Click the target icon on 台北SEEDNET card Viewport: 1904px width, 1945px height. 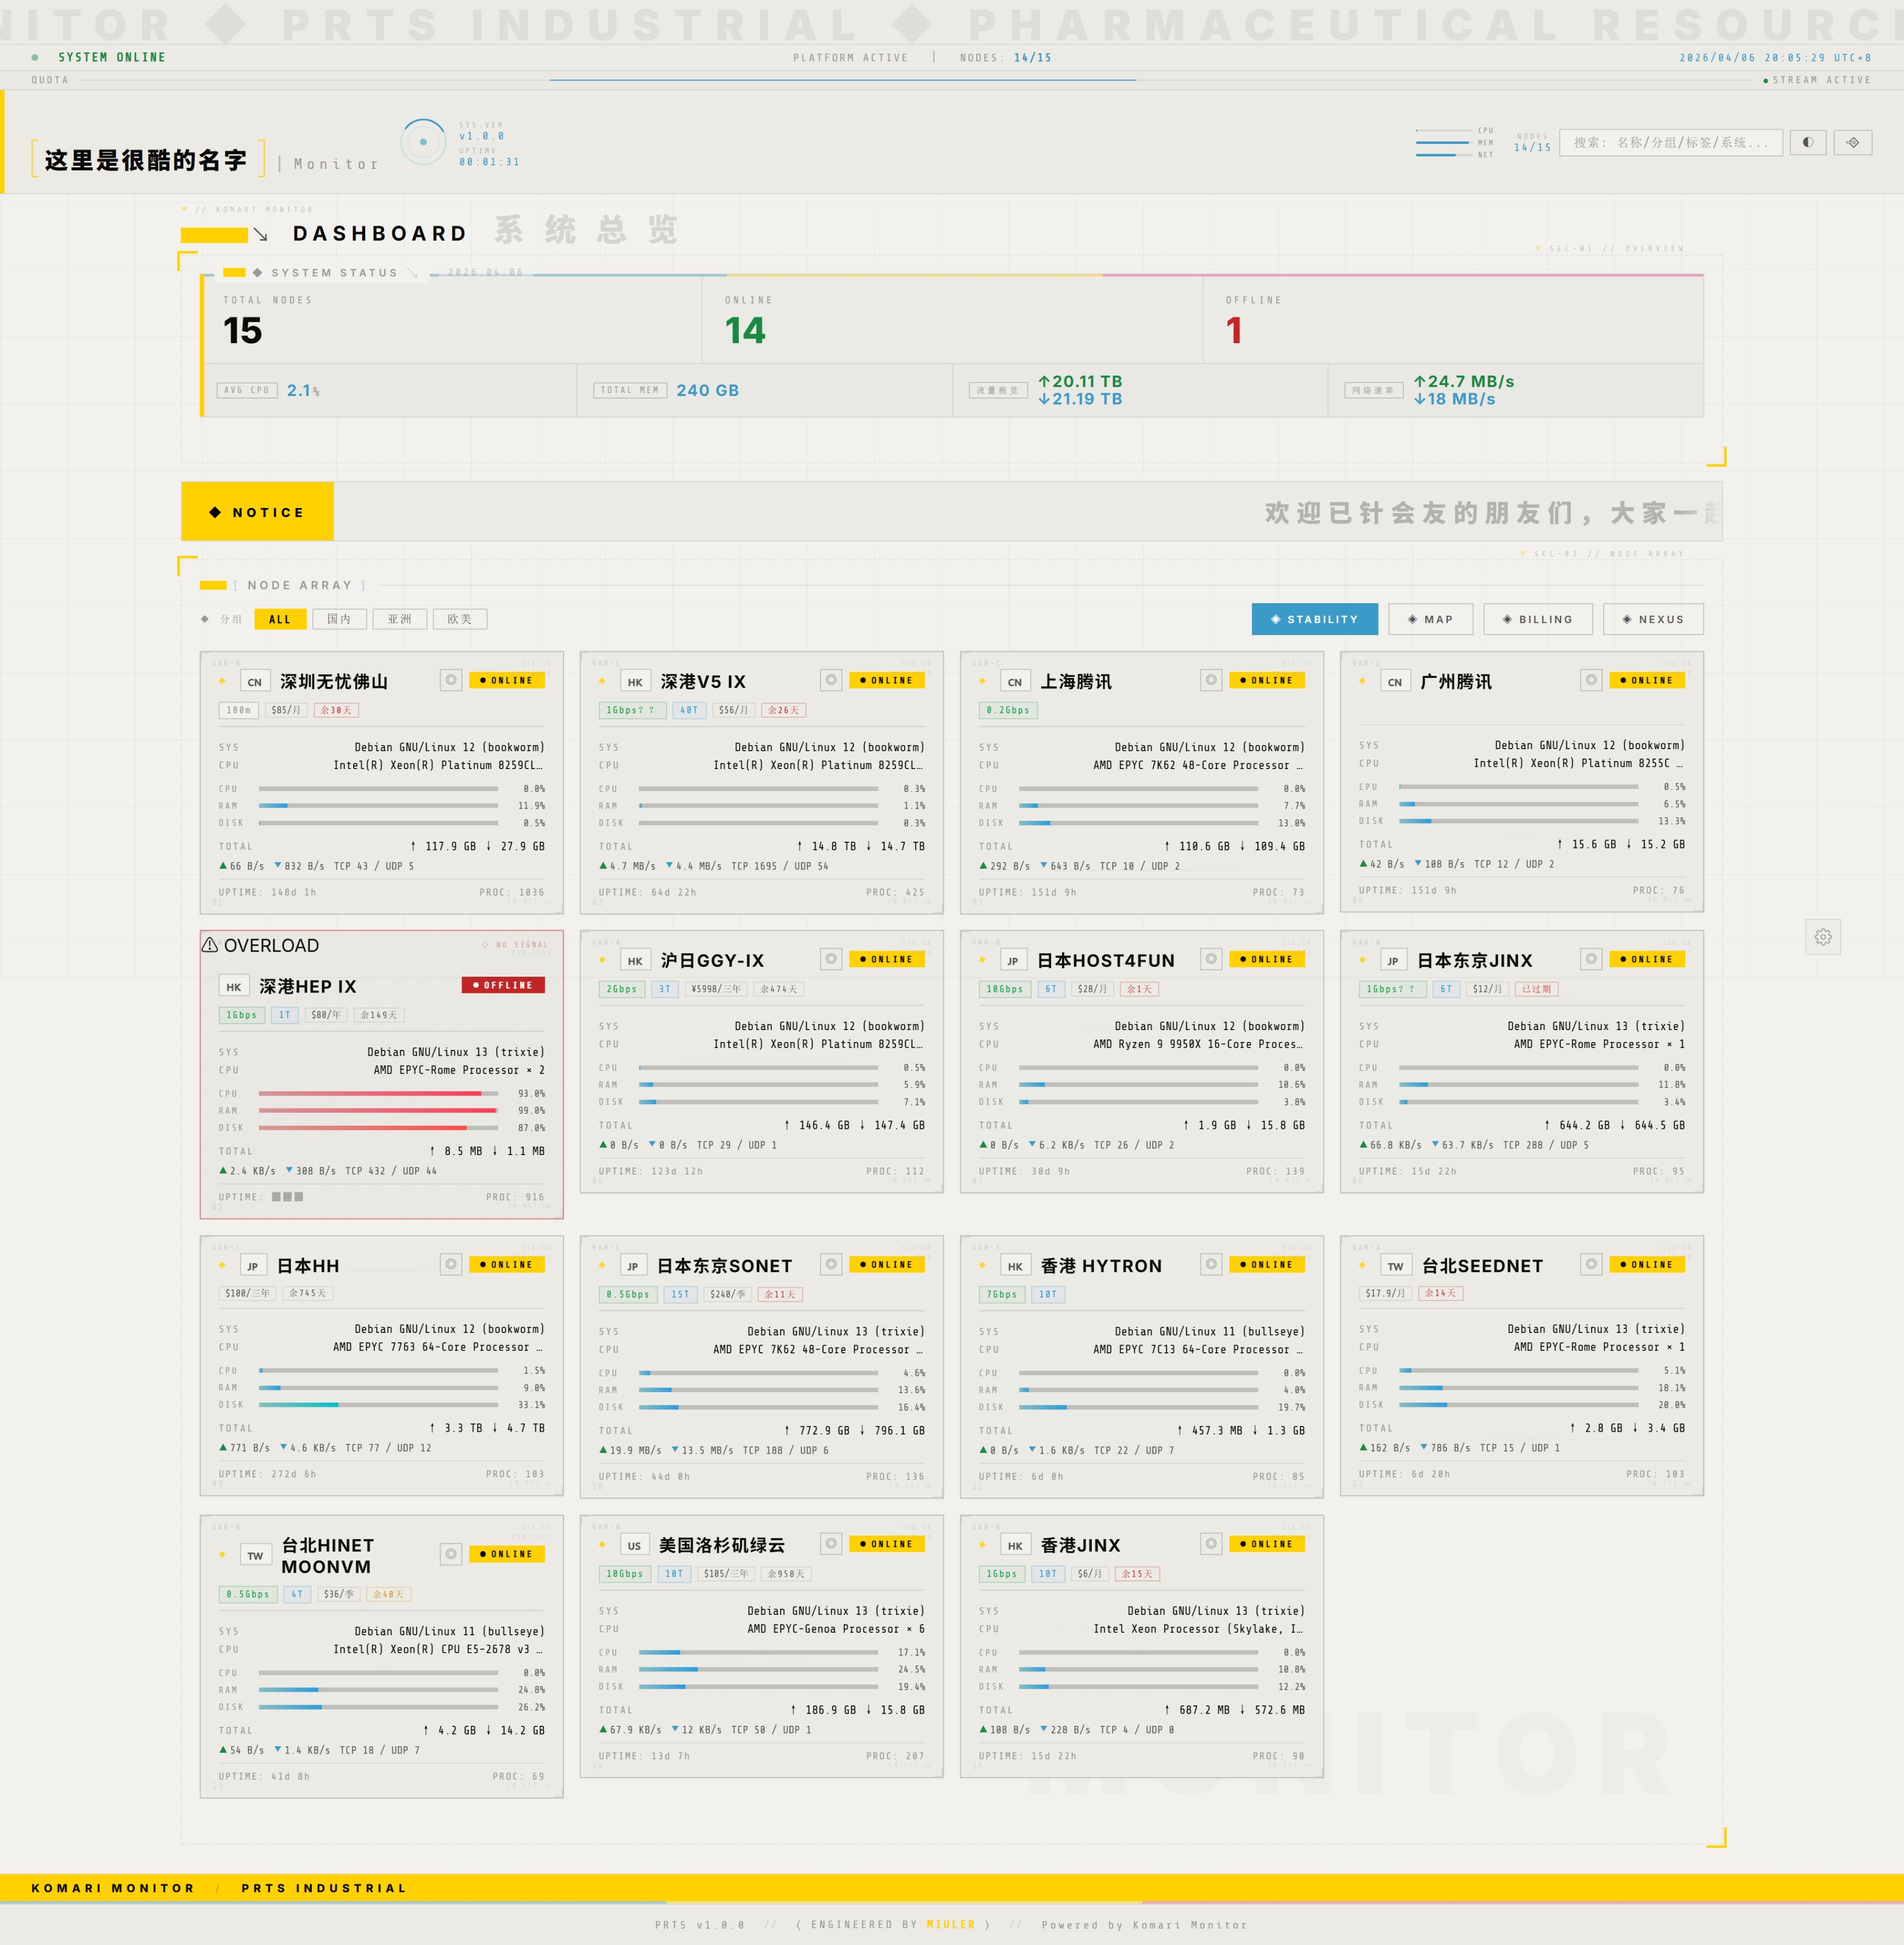pyautogui.click(x=1591, y=1264)
